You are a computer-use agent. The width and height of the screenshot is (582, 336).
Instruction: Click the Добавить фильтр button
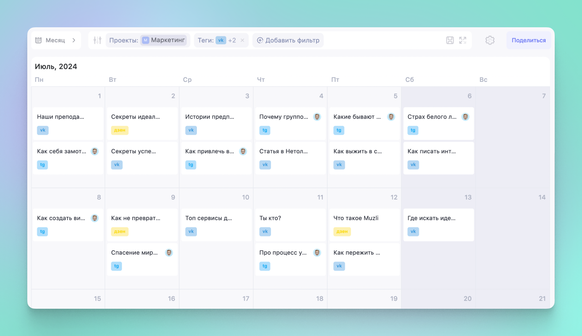click(288, 40)
